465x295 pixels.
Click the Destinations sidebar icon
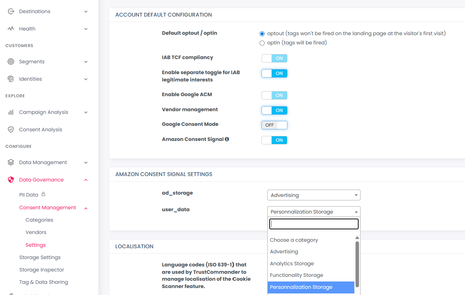coord(11,12)
